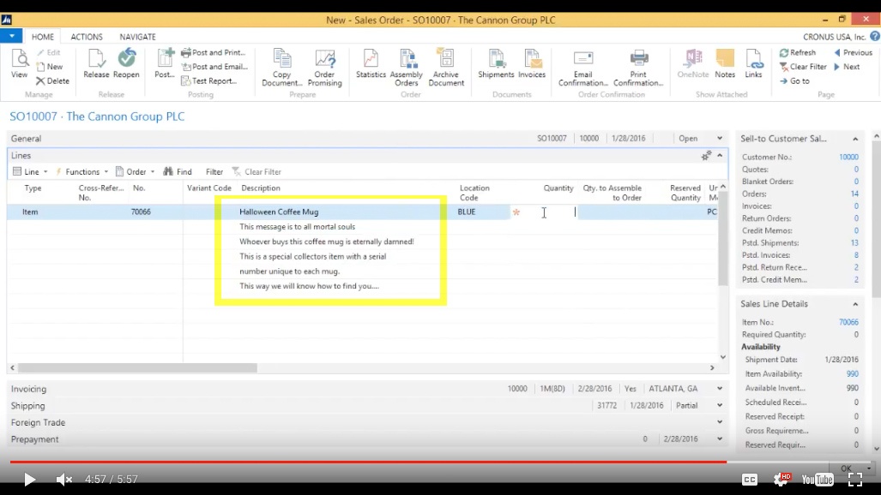This screenshot has height=495, width=881.
Task: Clear Filter in the ribbon Page group
Action: click(x=803, y=67)
